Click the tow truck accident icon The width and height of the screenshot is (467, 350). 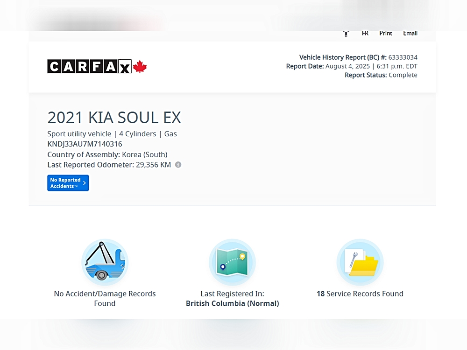[x=105, y=262]
